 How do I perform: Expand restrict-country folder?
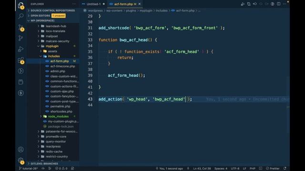click(57, 156)
